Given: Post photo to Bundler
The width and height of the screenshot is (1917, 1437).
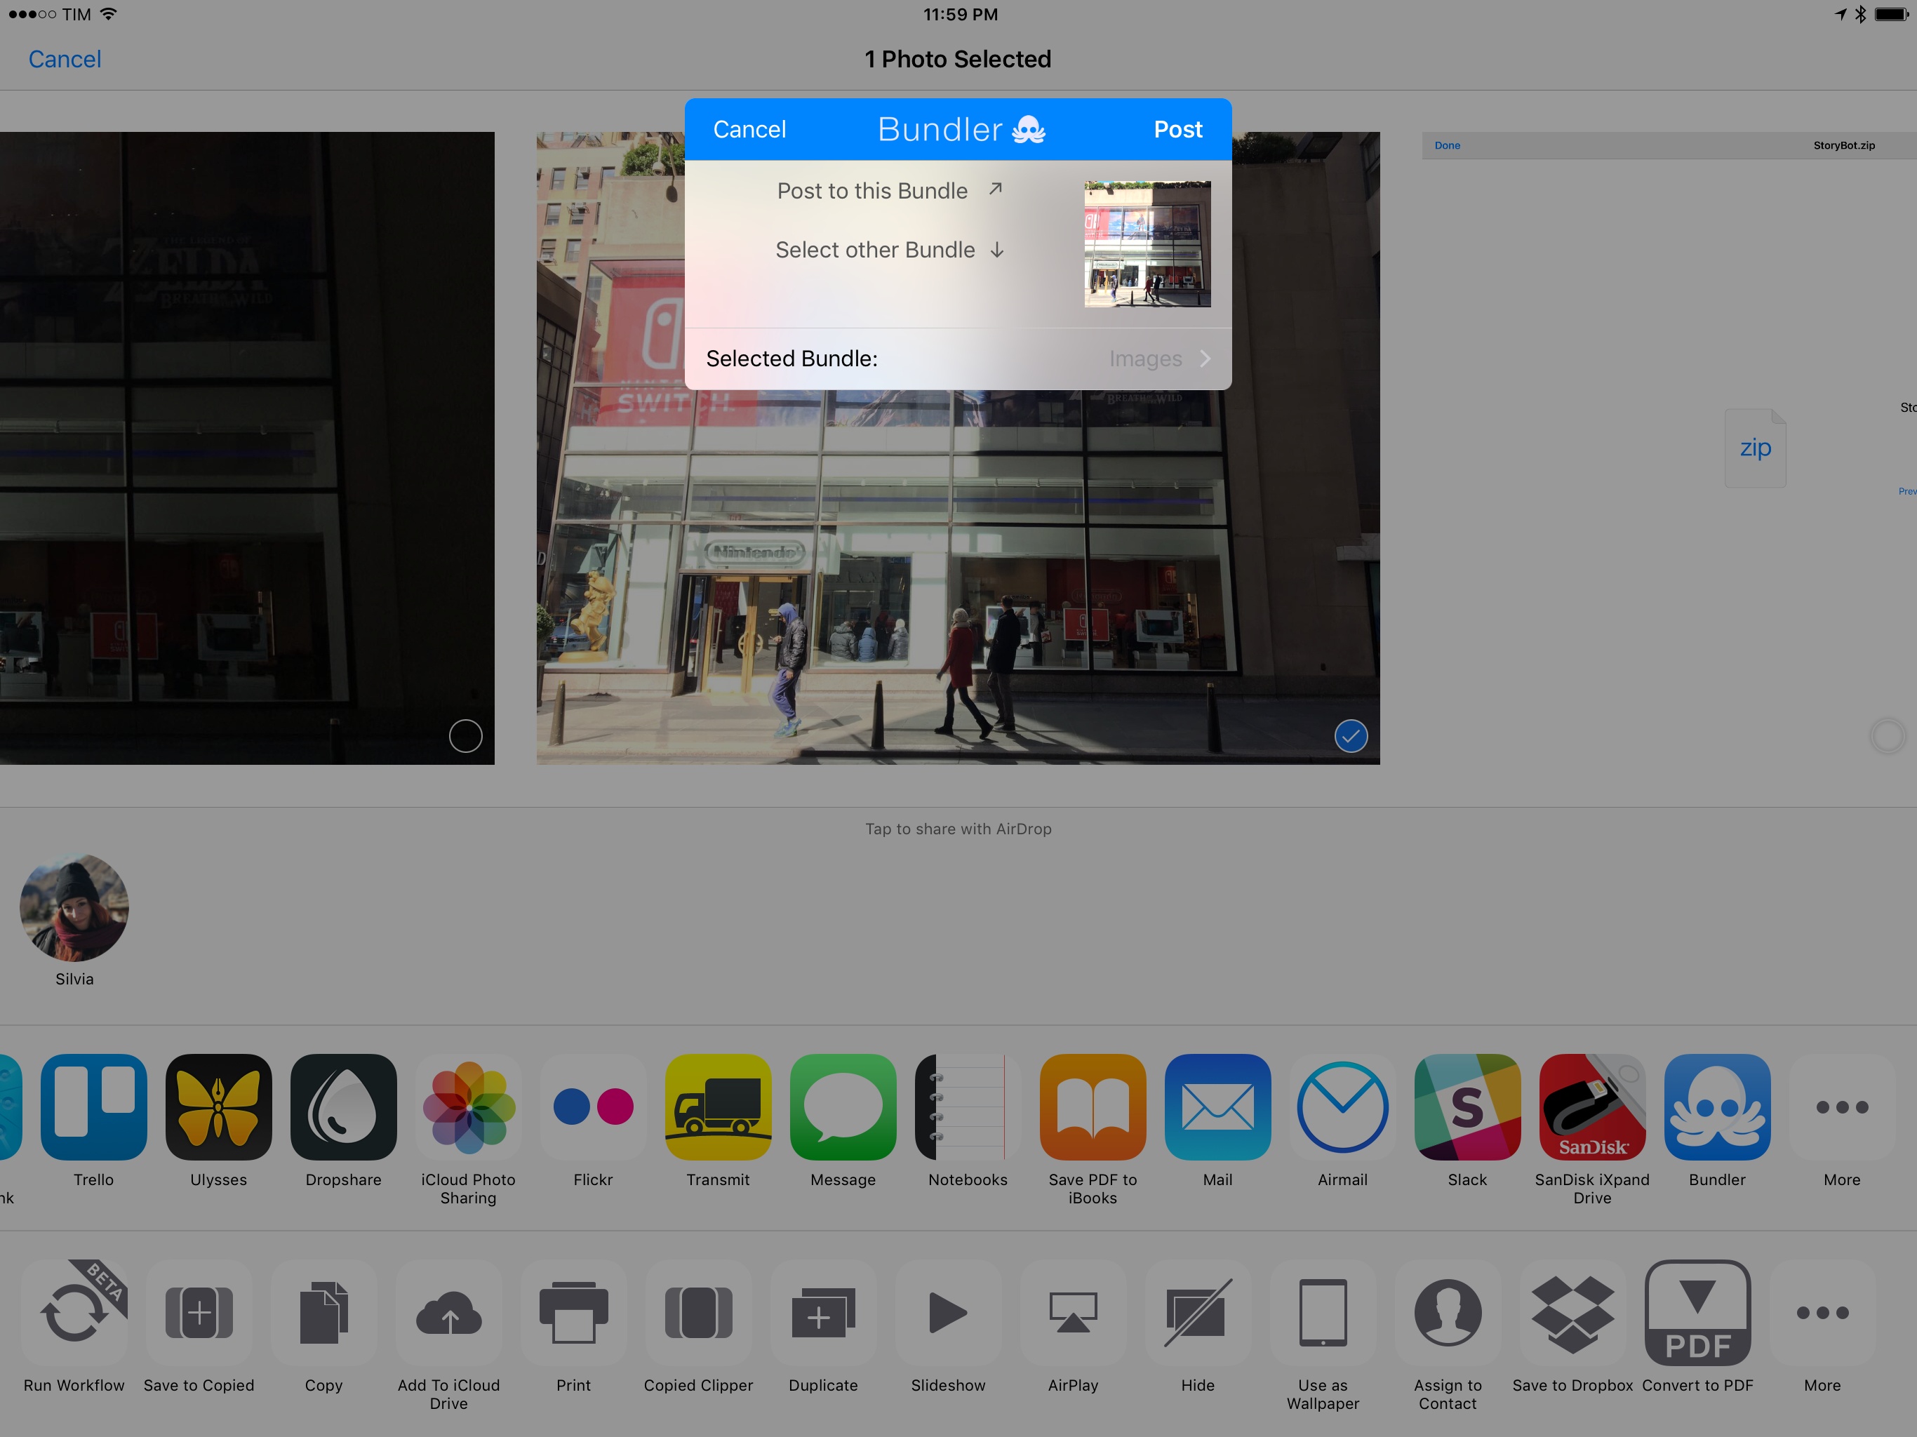Looking at the screenshot, I should [1177, 129].
